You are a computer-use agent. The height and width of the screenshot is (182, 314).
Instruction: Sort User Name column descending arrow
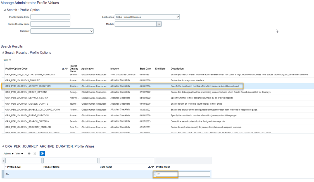point(153,167)
